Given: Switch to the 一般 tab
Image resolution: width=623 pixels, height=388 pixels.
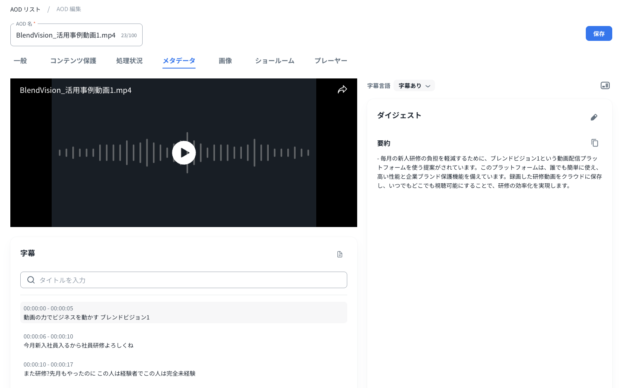Looking at the screenshot, I should tap(20, 61).
